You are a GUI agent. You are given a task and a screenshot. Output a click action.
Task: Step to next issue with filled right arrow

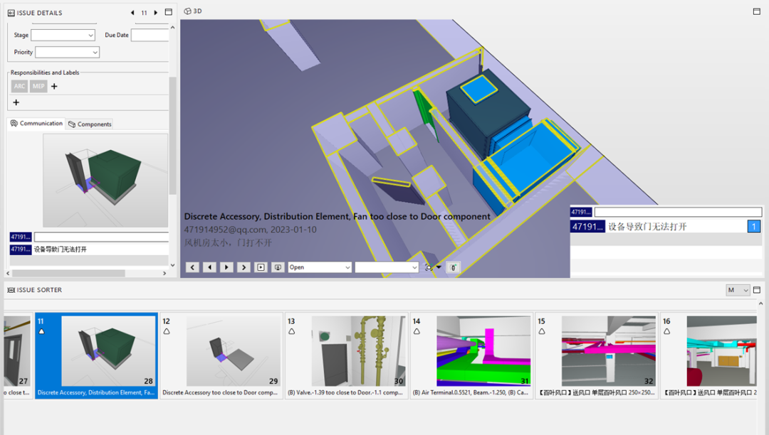226,267
